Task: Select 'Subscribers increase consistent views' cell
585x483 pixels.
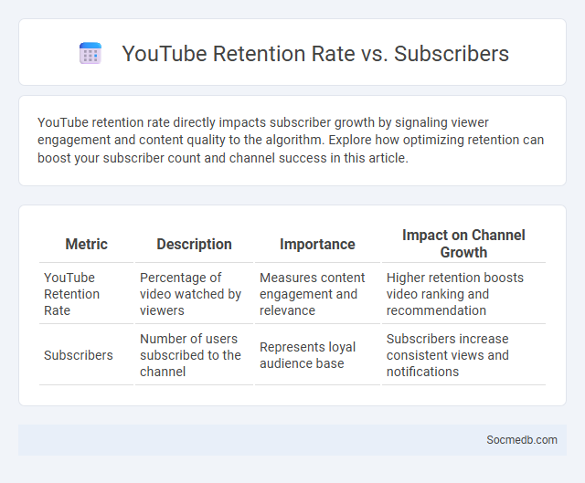Action: (x=463, y=355)
